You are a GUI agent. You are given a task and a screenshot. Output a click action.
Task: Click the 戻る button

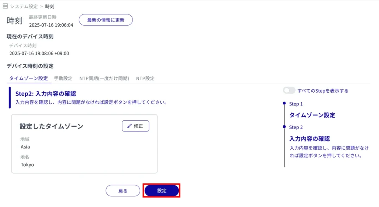click(x=123, y=191)
